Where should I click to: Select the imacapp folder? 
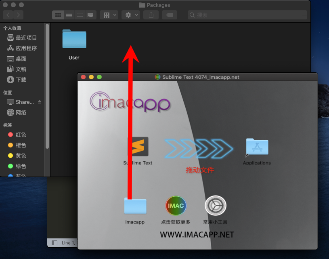[135, 206]
